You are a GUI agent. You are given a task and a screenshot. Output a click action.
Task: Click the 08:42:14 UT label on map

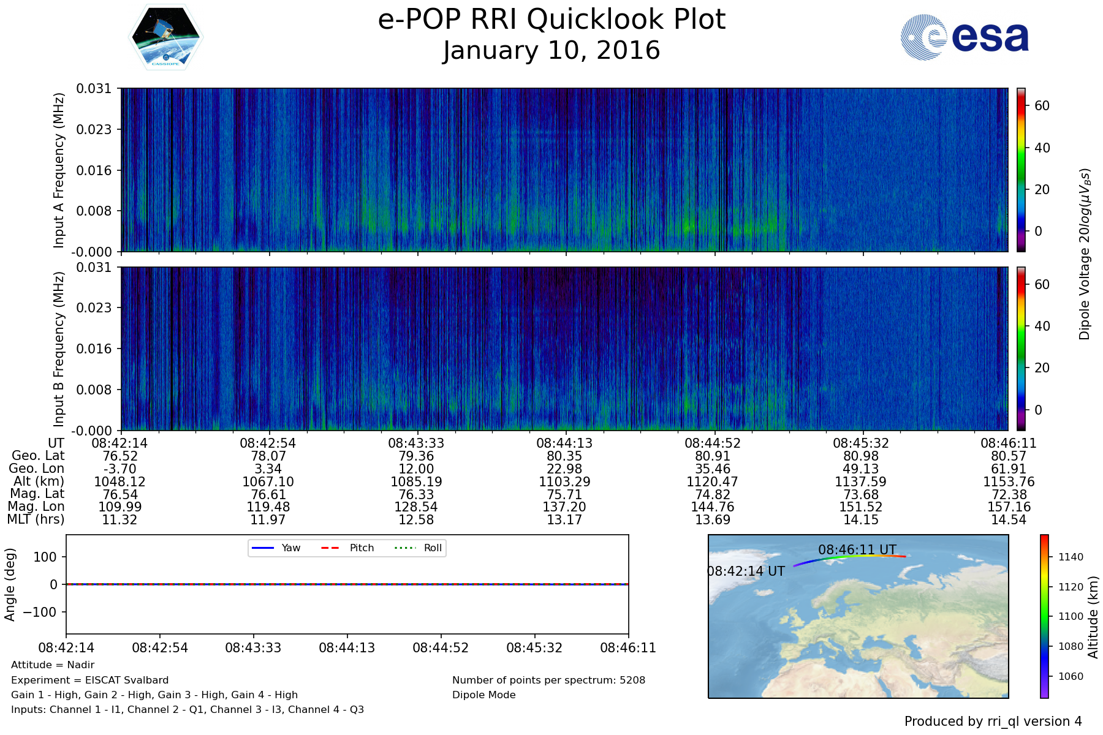pyautogui.click(x=746, y=571)
